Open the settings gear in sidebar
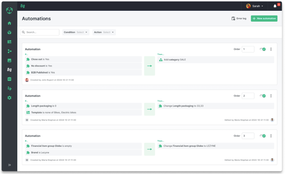Viewport: 285px width, 174px height. coord(9,98)
